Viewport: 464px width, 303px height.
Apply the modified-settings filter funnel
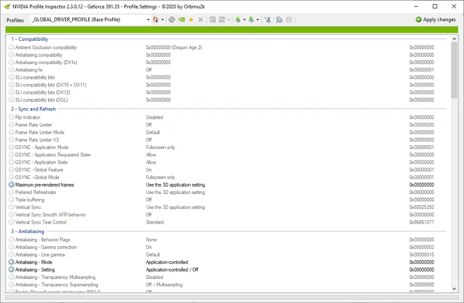click(268, 19)
